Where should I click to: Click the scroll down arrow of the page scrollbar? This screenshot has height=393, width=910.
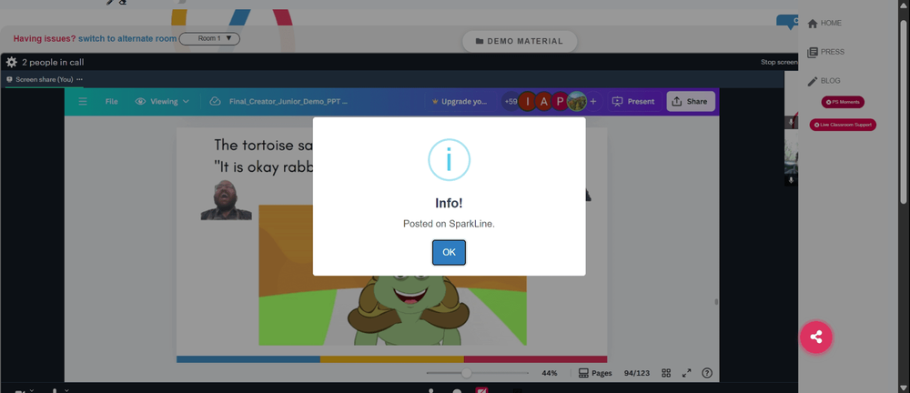click(903, 388)
